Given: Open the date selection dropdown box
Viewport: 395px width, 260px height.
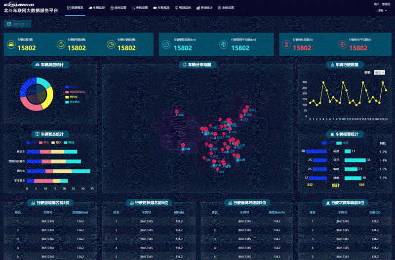Looking at the screenshot, I should 17,24.
